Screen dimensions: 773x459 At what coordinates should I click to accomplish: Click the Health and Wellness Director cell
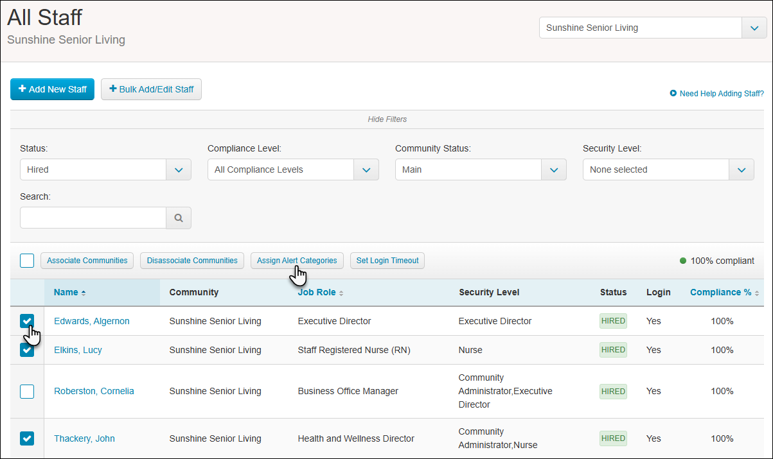point(356,438)
